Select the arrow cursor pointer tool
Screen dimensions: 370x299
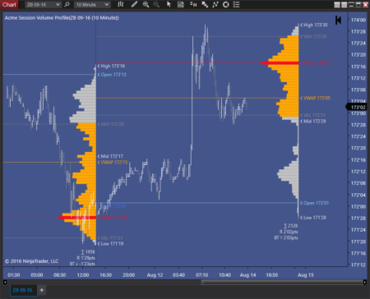169,4
